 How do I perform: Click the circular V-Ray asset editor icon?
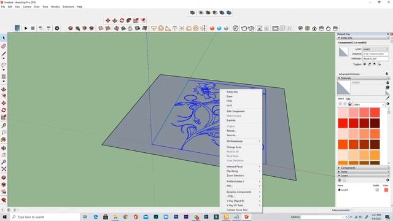click(235, 28)
